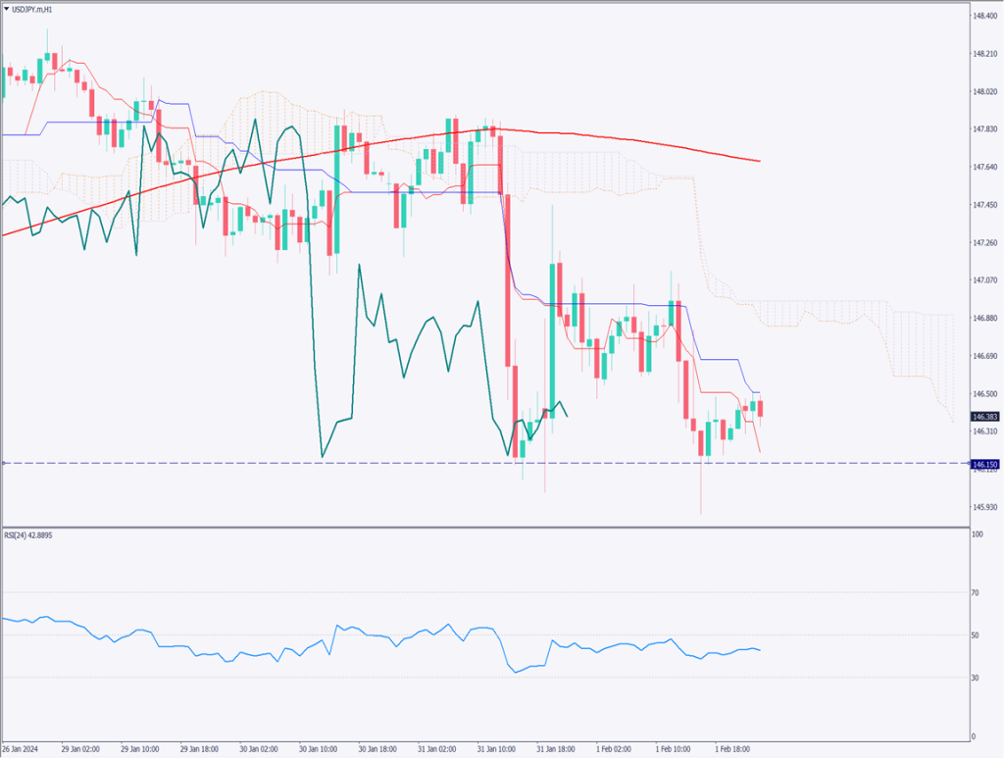Click the 145.930 price axis label
The image size is (1004, 758).
click(x=984, y=507)
